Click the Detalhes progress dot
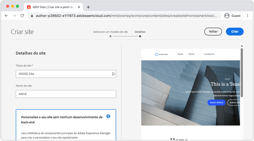The image size is (254, 141). [x=140, y=36]
